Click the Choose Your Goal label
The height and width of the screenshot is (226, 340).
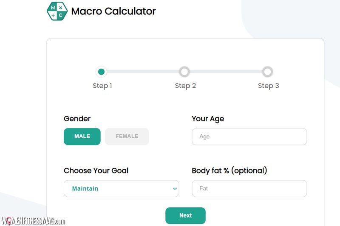point(96,170)
